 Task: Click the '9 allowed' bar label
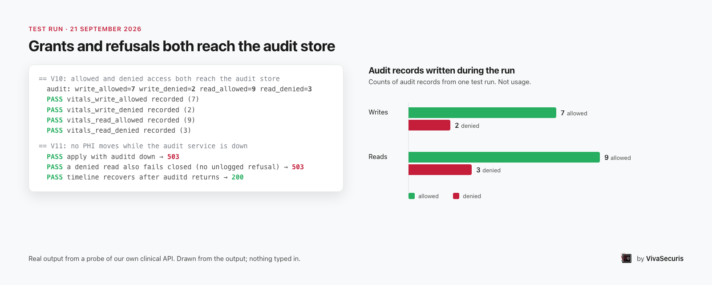pyautogui.click(x=618, y=158)
